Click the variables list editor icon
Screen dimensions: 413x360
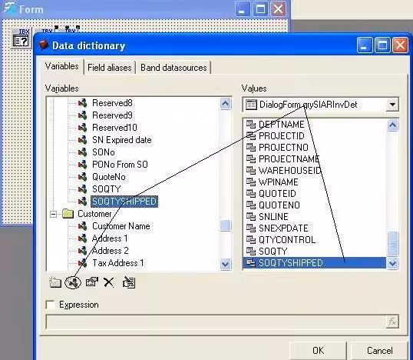129,282
